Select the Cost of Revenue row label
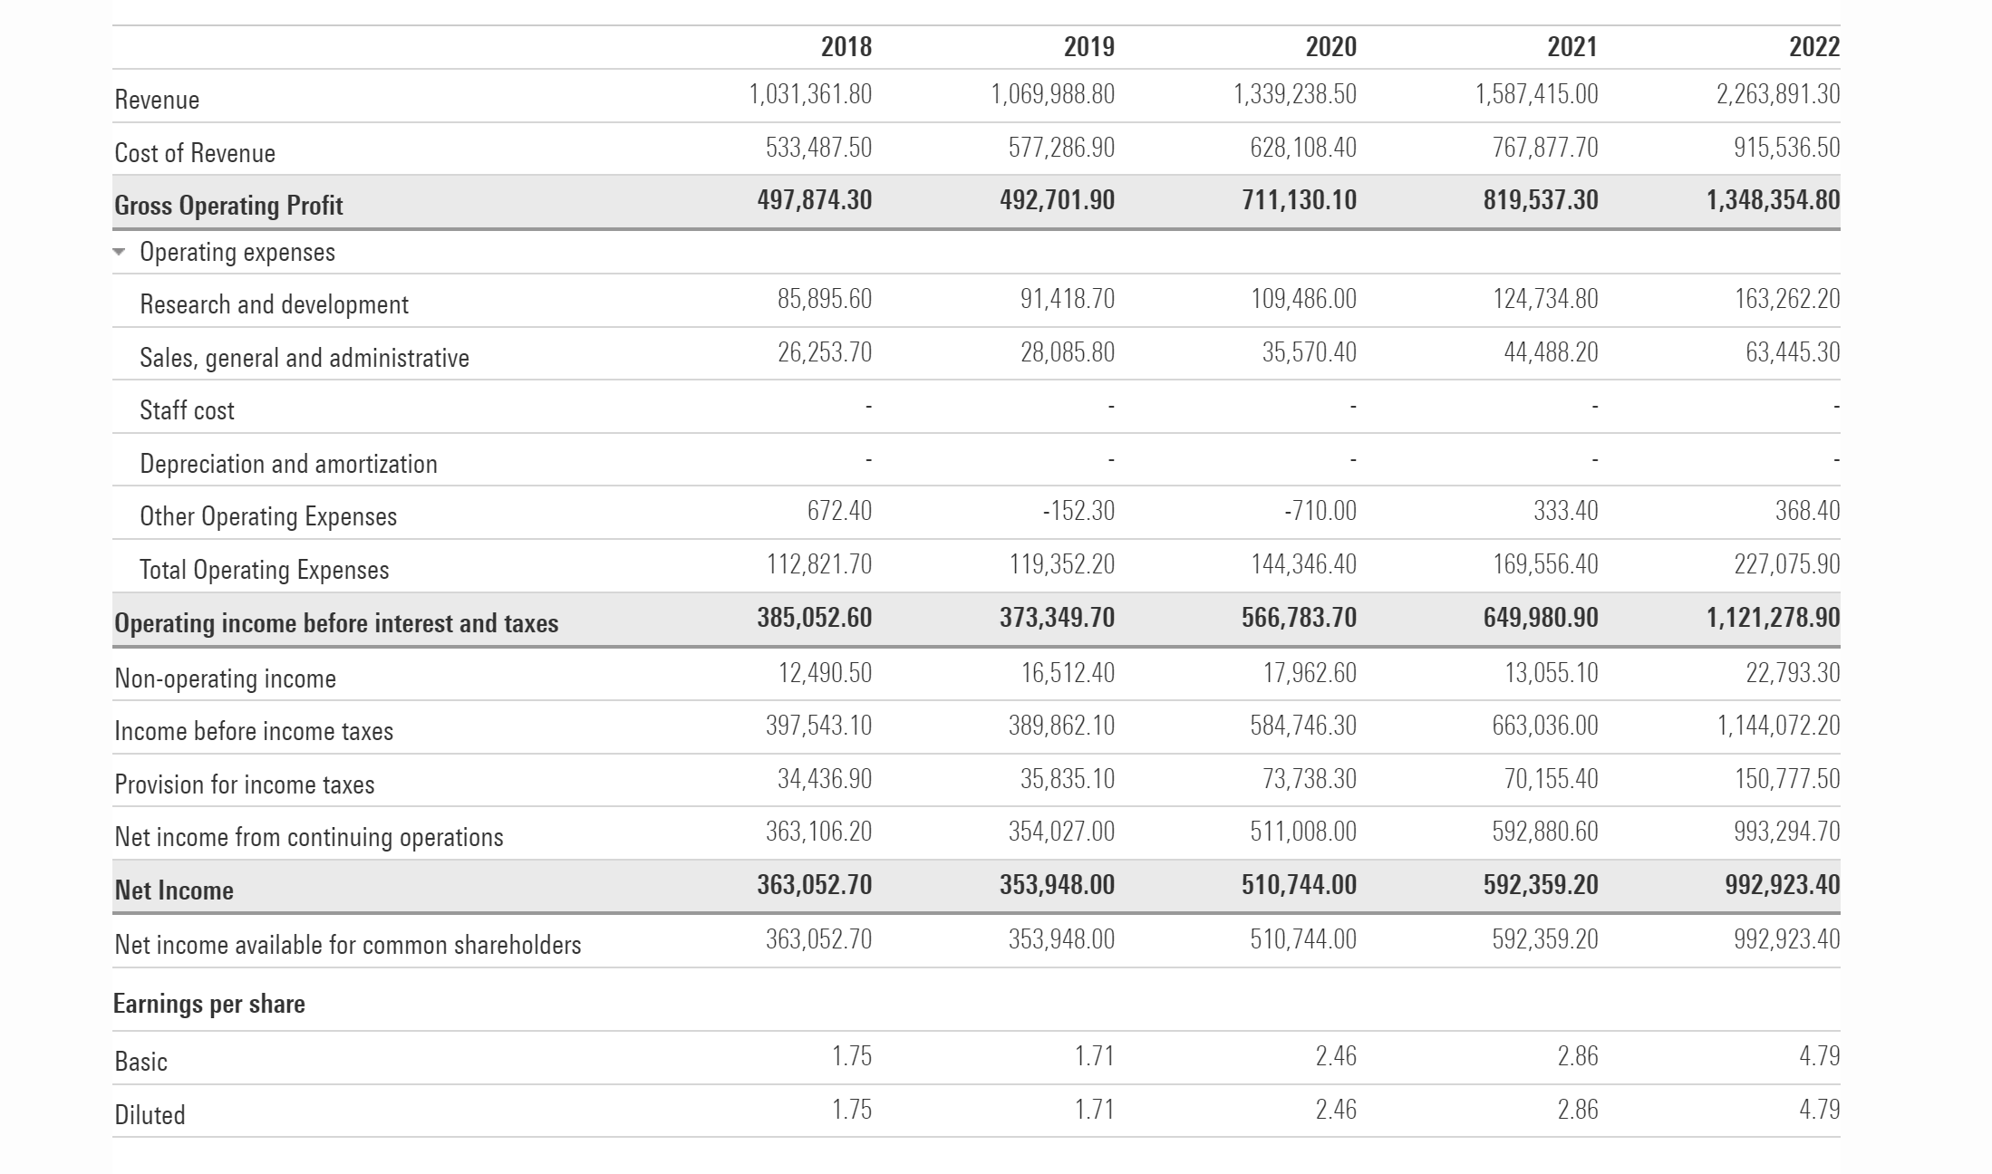 pos(195,152)
